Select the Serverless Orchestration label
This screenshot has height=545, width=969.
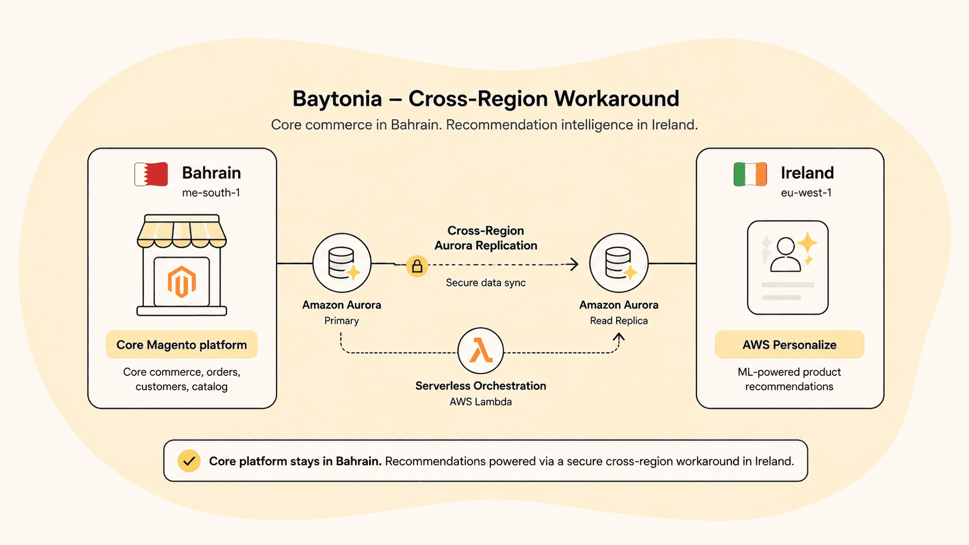click(480, 386)
